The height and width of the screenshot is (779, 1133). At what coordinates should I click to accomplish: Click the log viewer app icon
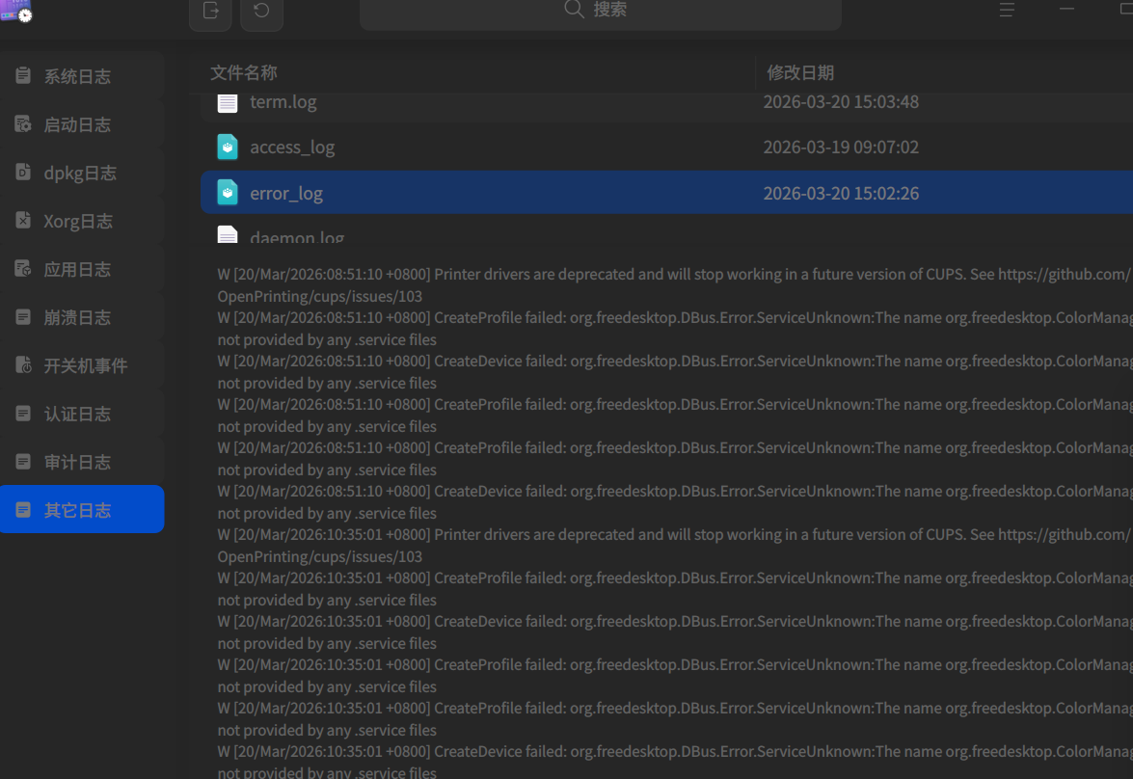[15, 10]
